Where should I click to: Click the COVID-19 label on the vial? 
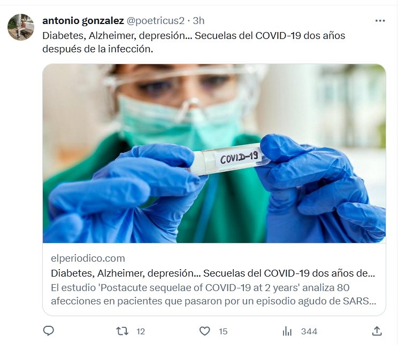pyautogui.click(x=239, y=158)
